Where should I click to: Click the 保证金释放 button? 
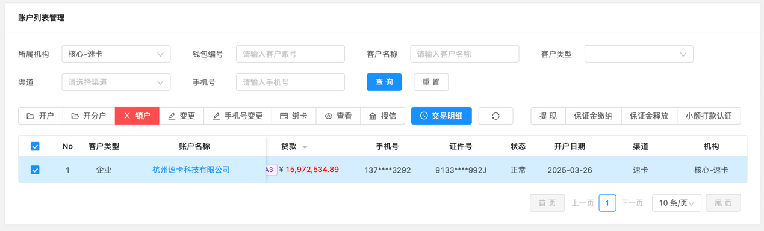coord(649,115)
